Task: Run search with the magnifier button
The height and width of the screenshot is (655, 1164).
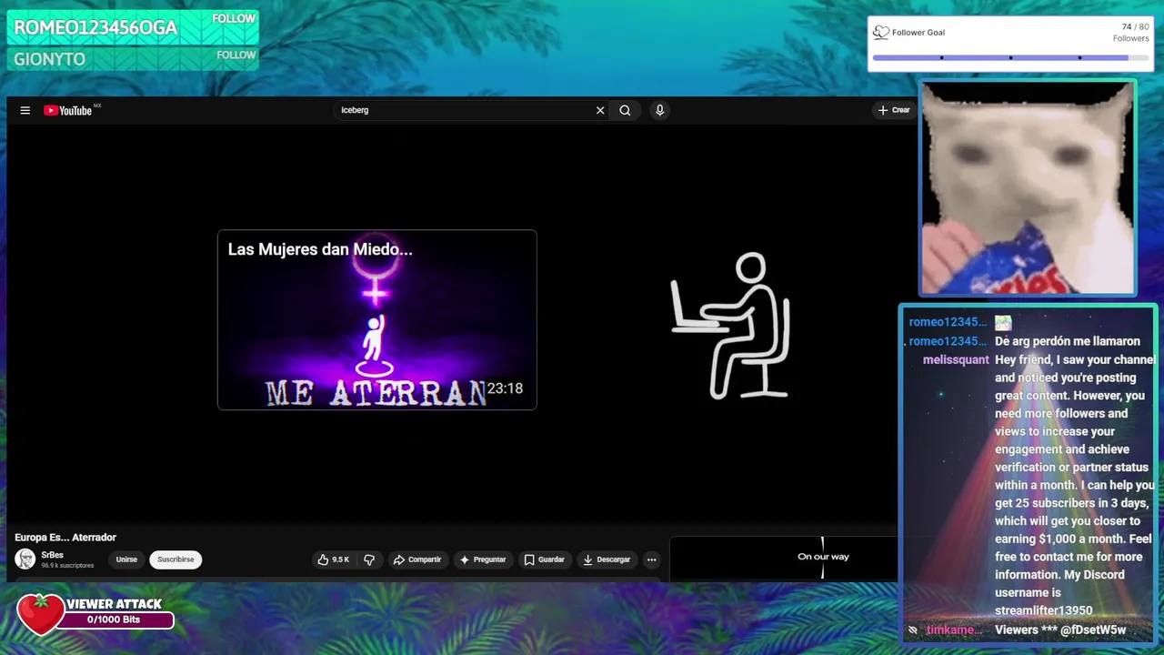Action: point(625,110)
